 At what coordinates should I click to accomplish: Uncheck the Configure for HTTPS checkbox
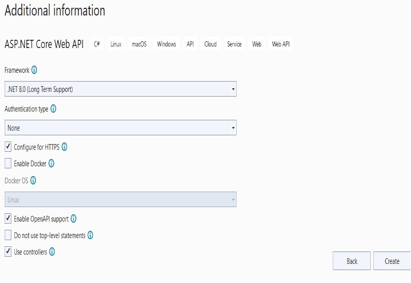coord(8,147)
